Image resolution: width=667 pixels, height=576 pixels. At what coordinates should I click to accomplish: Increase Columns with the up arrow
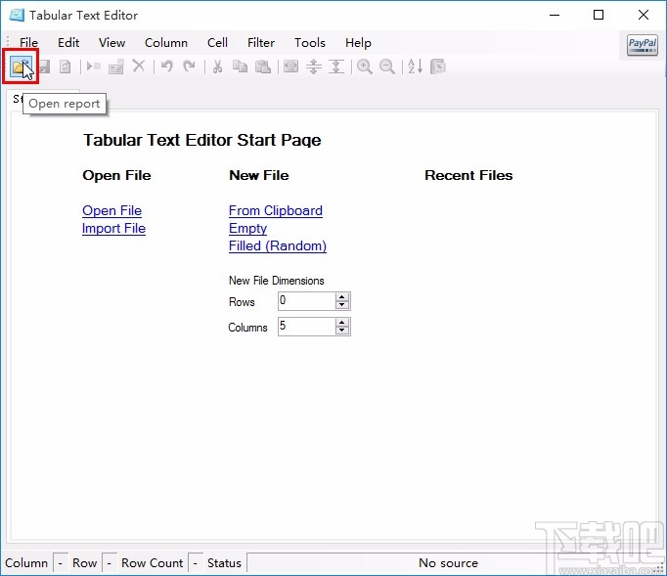pyautogui.click(x=342, y=323)
